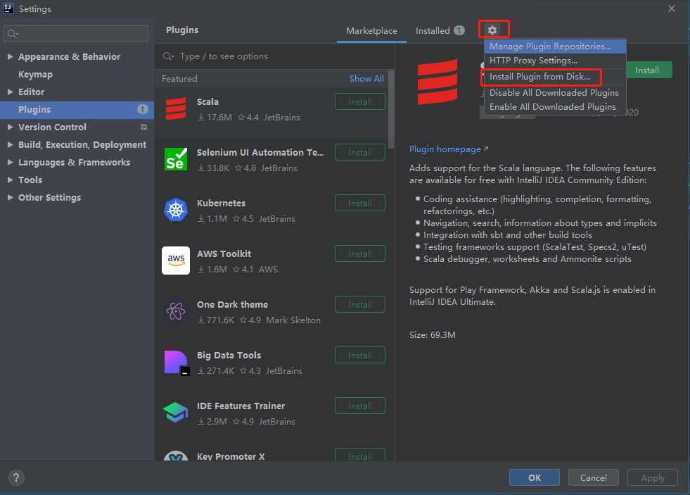Click the Selenium UI Automation plugin icon
Viewport: 690px width, 495px height.
(177, 159)
